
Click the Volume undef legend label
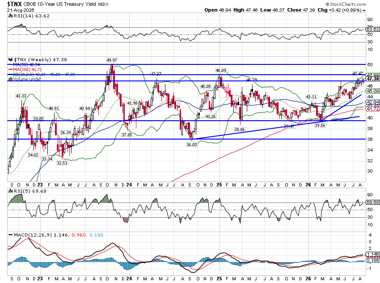point(27,79)
